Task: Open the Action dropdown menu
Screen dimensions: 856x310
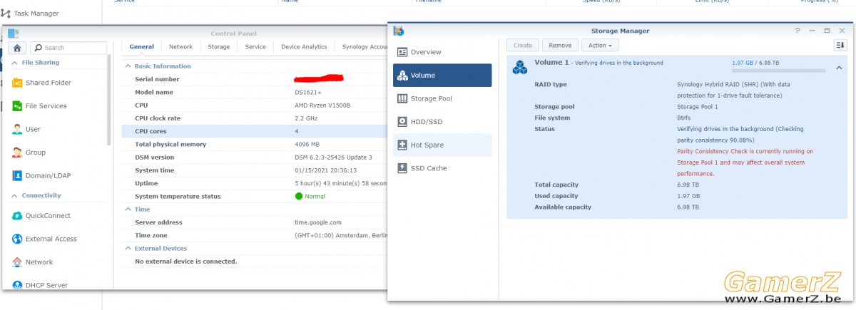Action: 599,46
